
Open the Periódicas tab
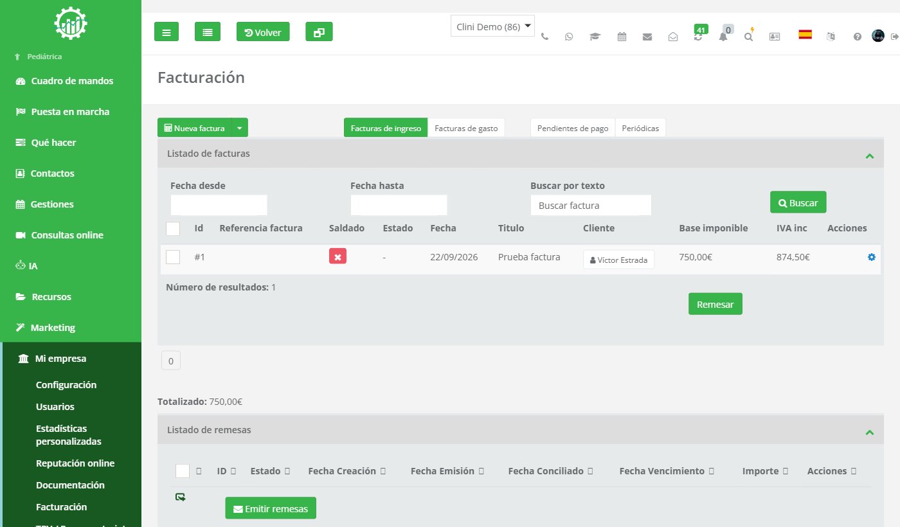(x=640, y=128)
